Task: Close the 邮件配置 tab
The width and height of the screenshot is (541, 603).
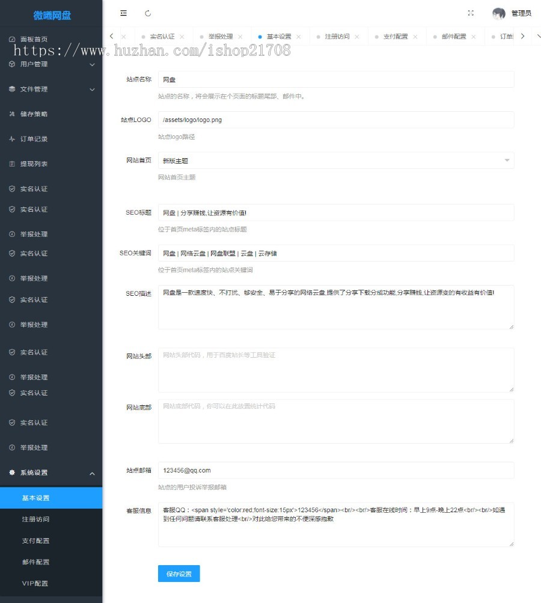Action: 474,37
